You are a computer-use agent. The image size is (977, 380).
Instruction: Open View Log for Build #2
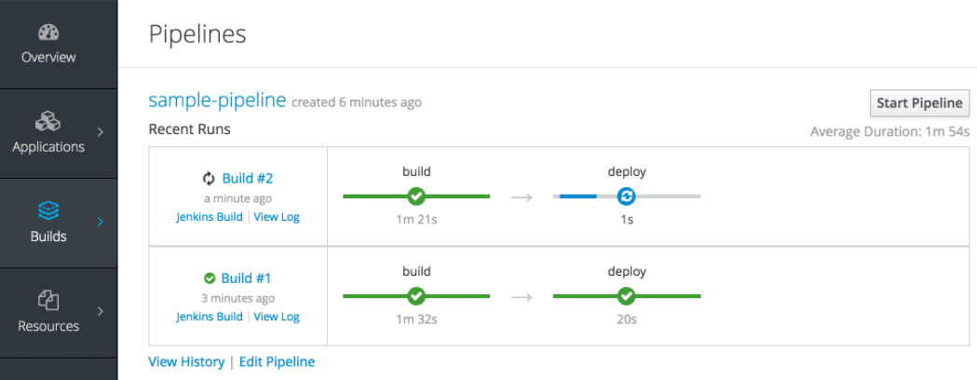pyautogui.click(x=277, y=217)
